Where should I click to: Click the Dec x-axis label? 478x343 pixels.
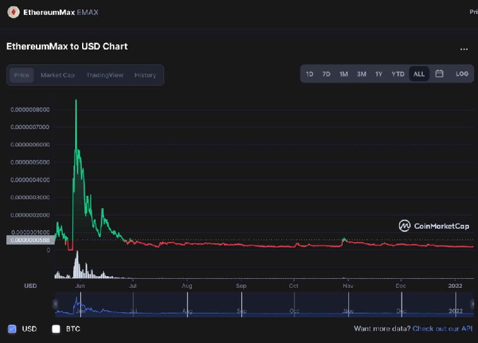click(401, 286)
